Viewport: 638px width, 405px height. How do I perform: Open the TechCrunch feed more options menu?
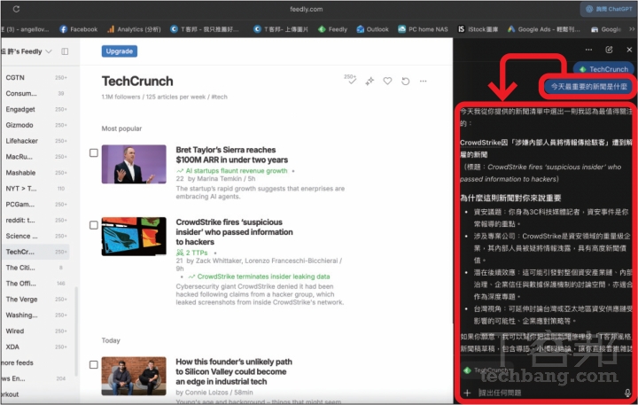click(x=424, y=81)
